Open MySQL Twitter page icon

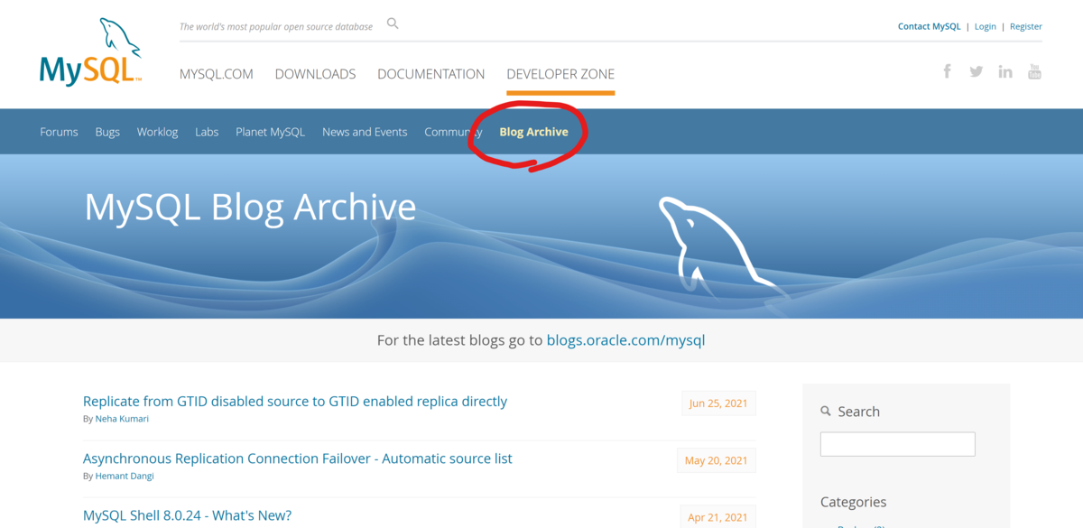(x=976, y=71)
